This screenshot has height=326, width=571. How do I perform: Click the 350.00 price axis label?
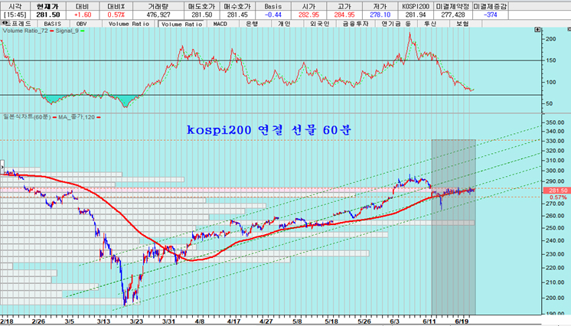555,122
